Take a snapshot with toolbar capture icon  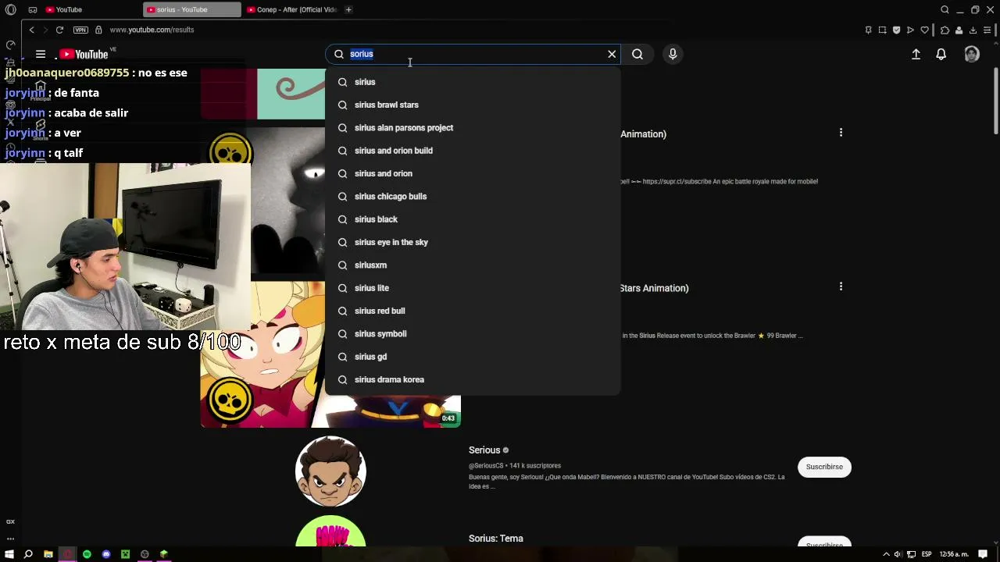[882, 30]
